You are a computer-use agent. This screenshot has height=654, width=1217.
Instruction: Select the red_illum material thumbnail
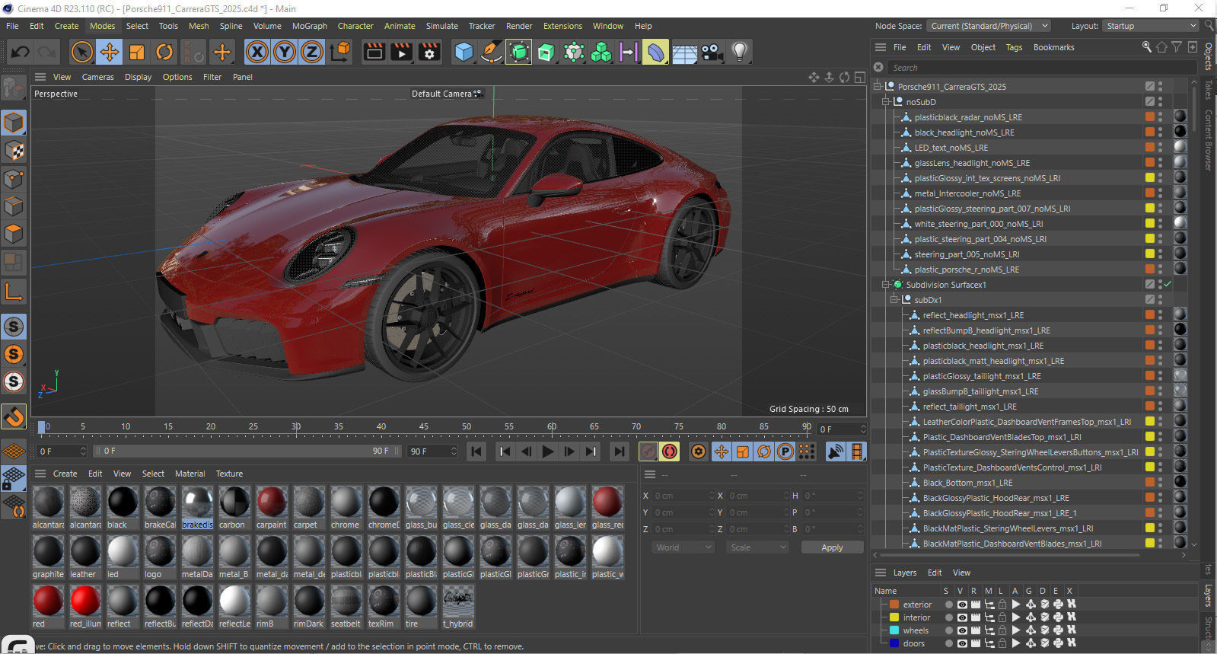[85, 601]
